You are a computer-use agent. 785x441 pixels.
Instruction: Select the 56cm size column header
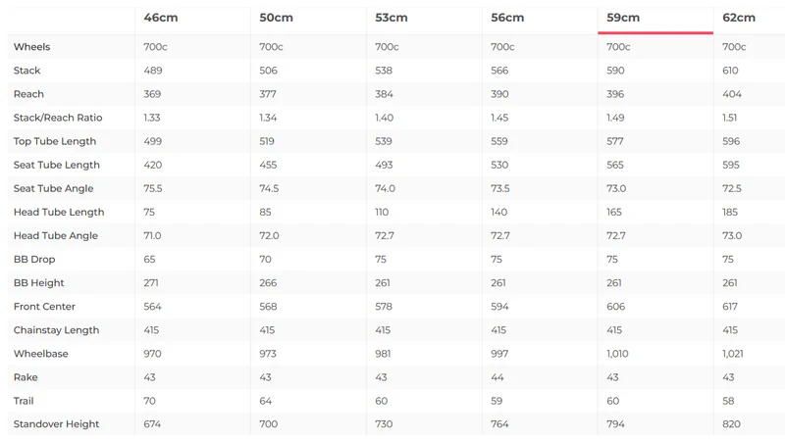pyautogui.click(x=507, y=18)
